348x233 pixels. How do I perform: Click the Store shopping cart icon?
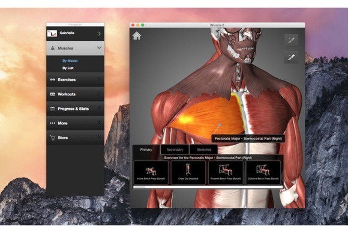point(53,138)
